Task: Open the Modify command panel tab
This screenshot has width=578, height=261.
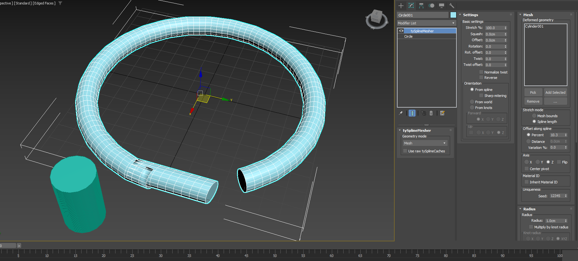Action: (411, 6)
